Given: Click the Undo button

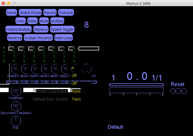Looking at the screenshot, I should 20,21.
